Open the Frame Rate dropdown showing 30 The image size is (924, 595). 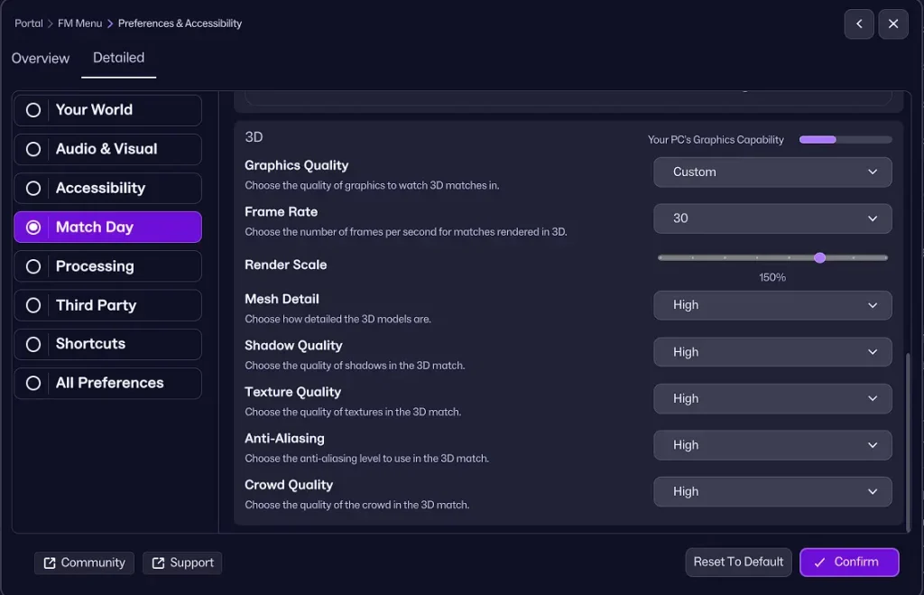pos(772,218)
